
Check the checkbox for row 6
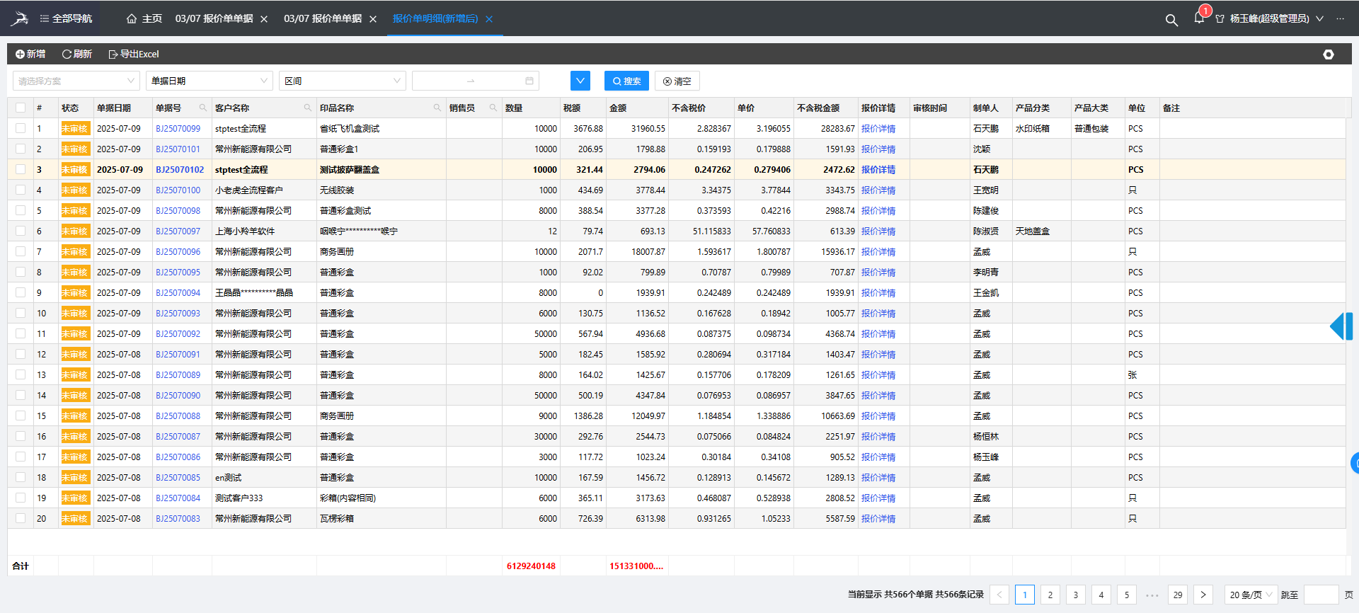(x=21, y=231)
